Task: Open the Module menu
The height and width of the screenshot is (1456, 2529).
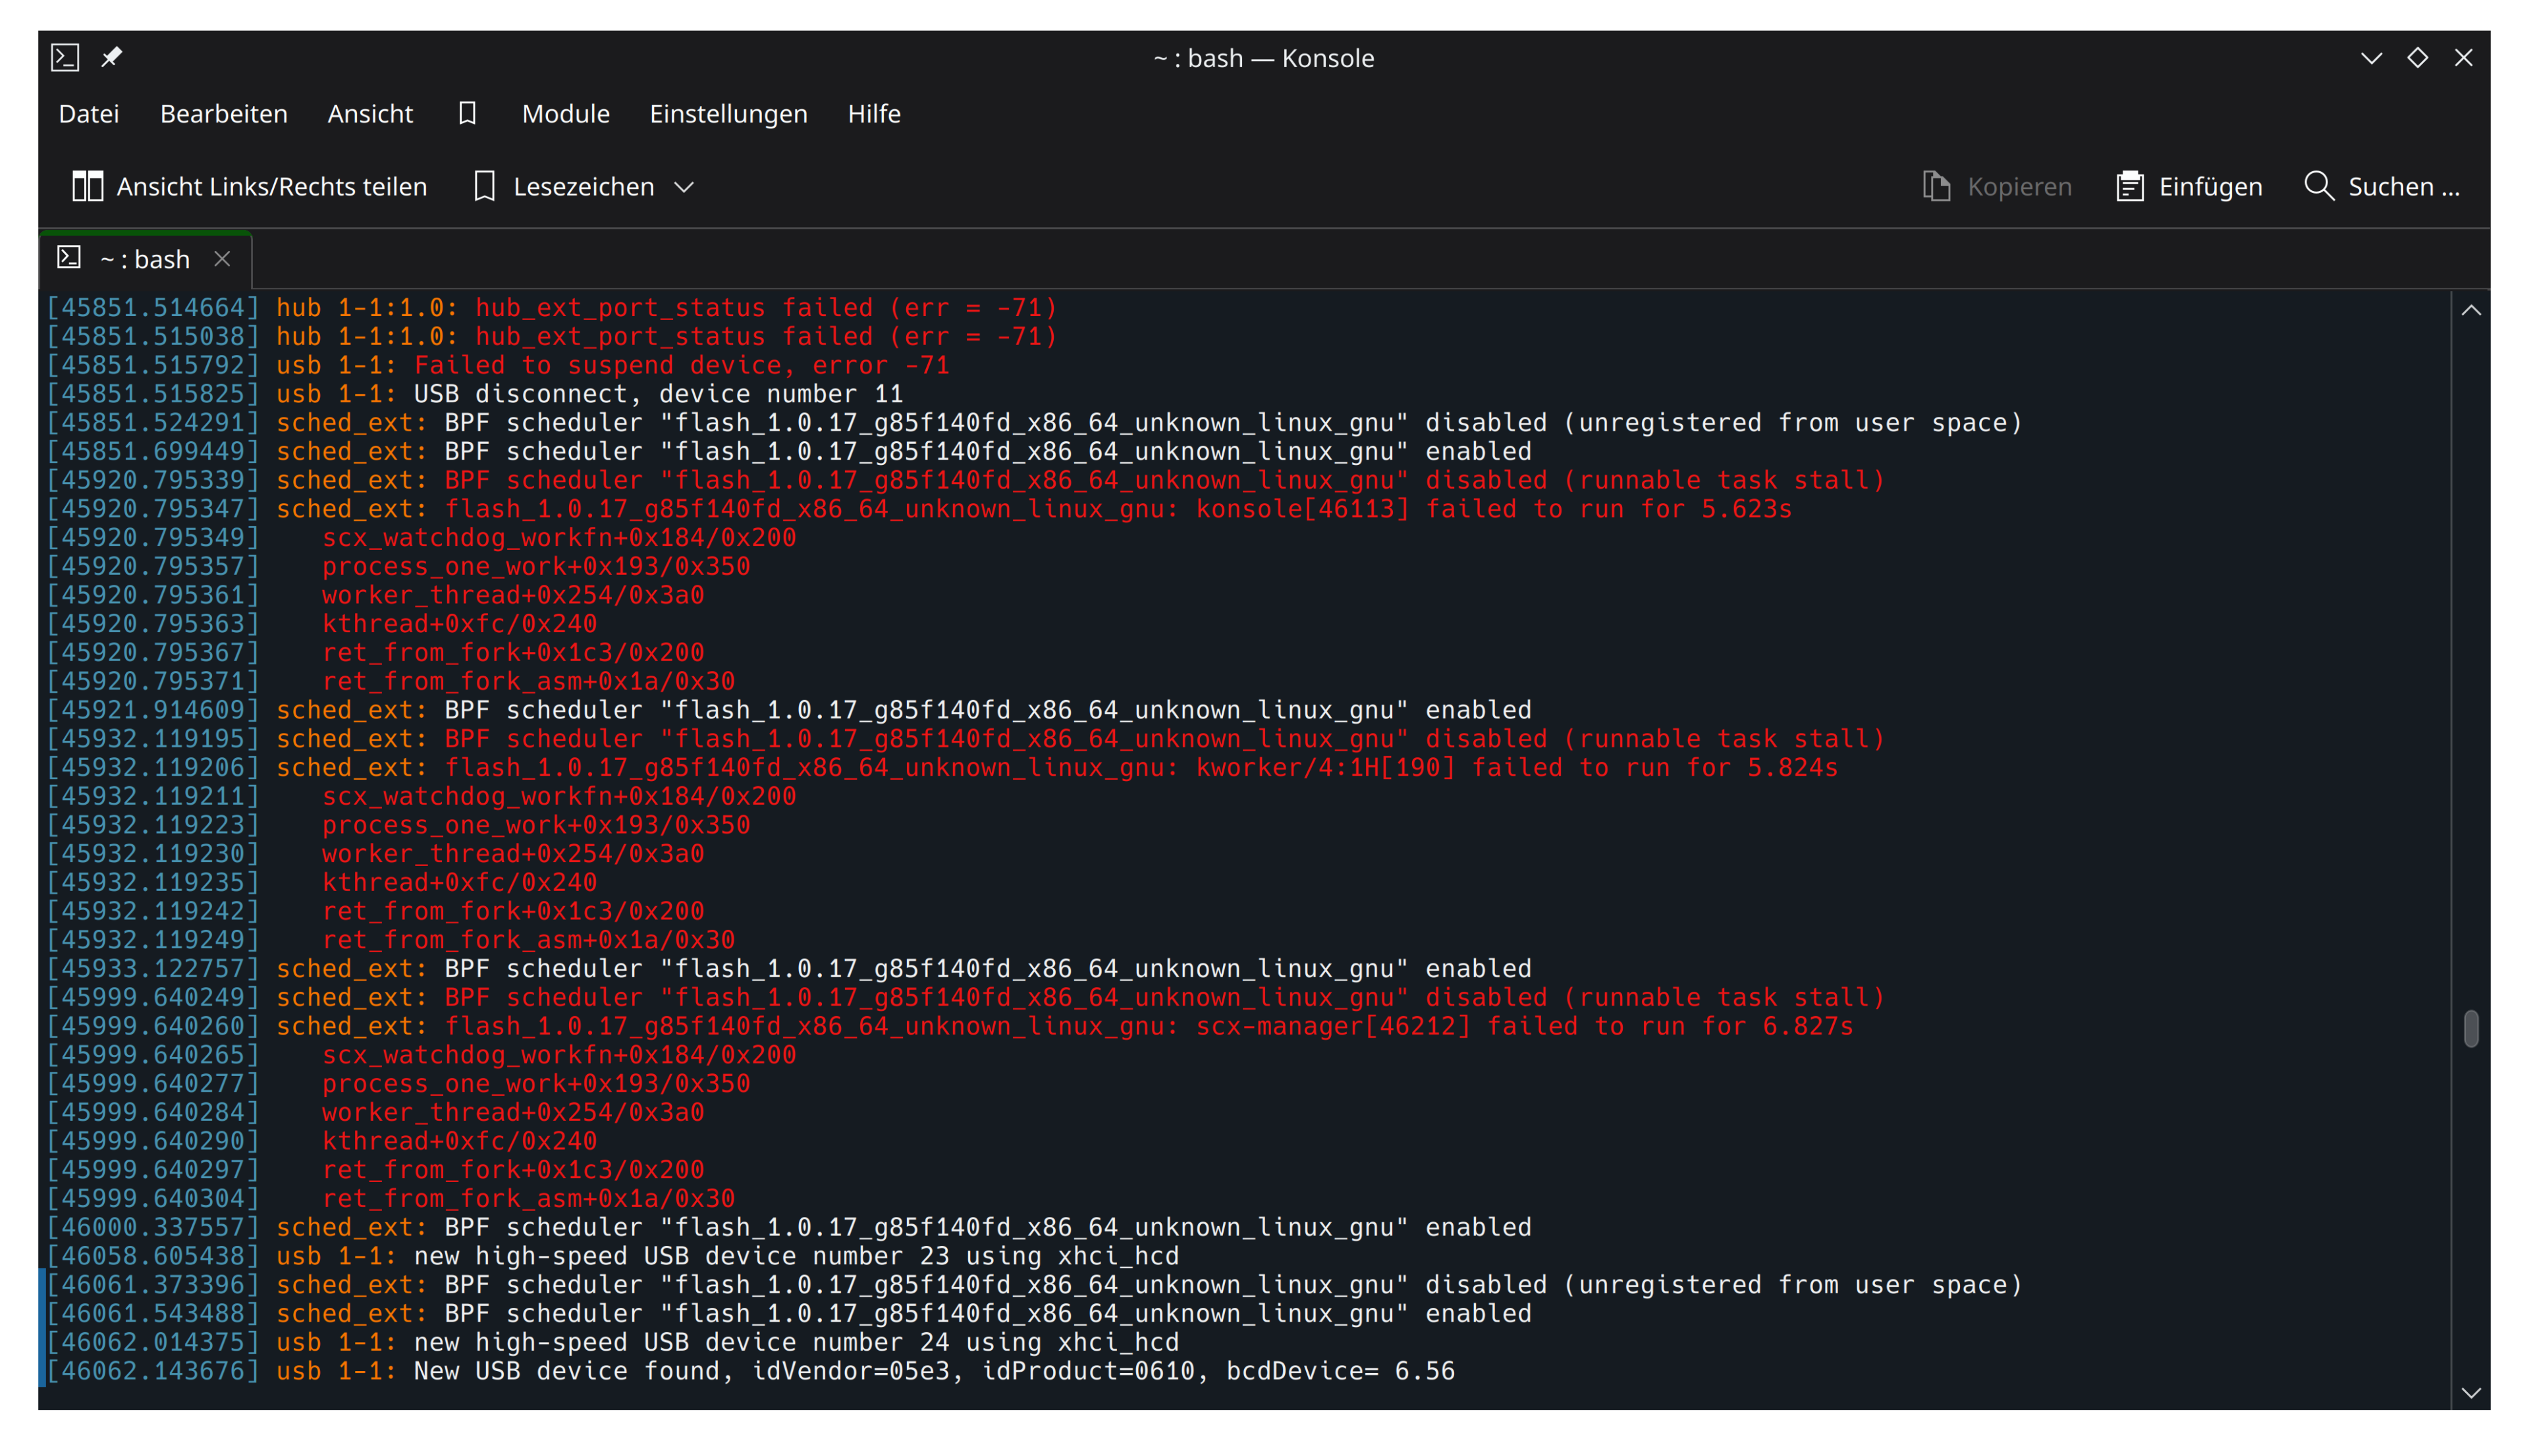Action: click(x=565, y=114)
